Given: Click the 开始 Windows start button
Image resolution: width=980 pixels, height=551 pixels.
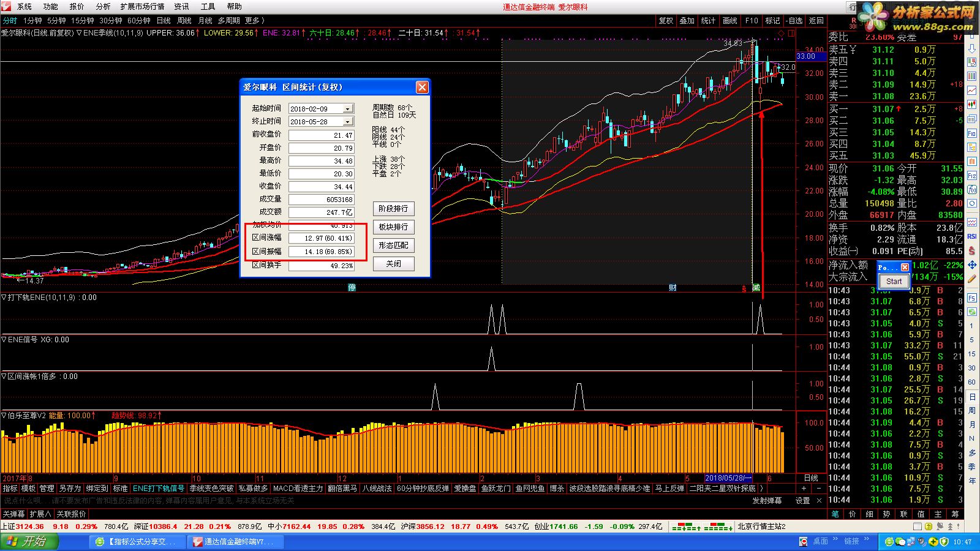Looking at the screenshot, I should 29,542.
